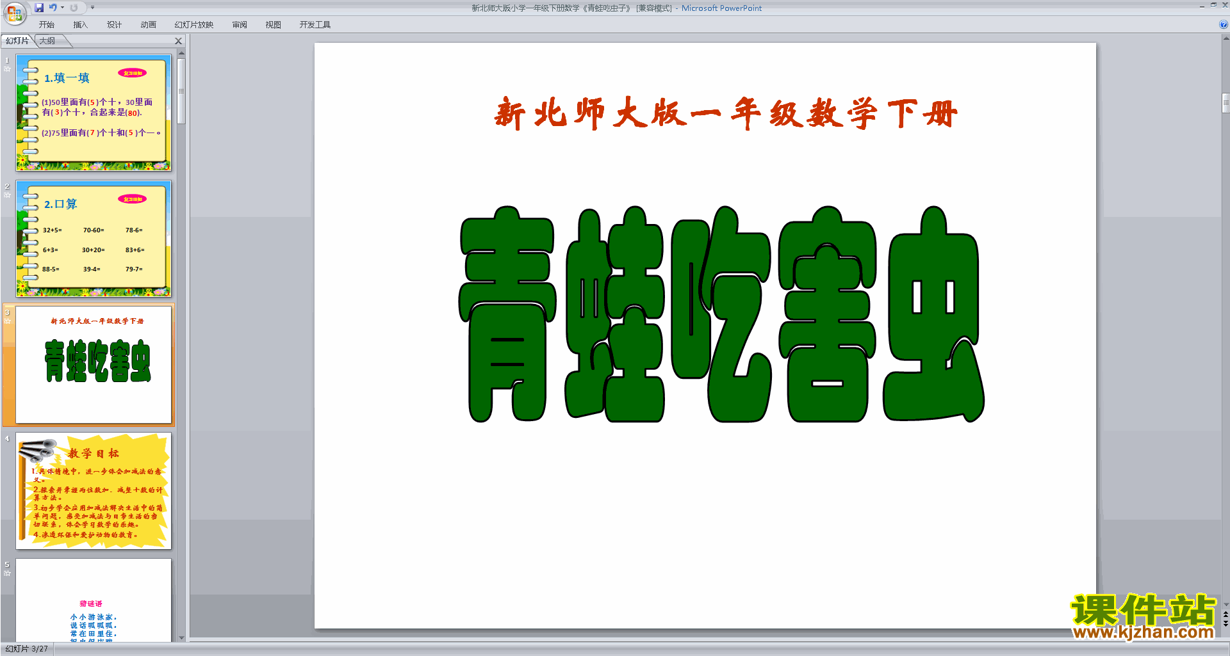Screen dimensions: 1230x656
Task: Open the 开始 ribbon tab
Action: tap(47, 25)
